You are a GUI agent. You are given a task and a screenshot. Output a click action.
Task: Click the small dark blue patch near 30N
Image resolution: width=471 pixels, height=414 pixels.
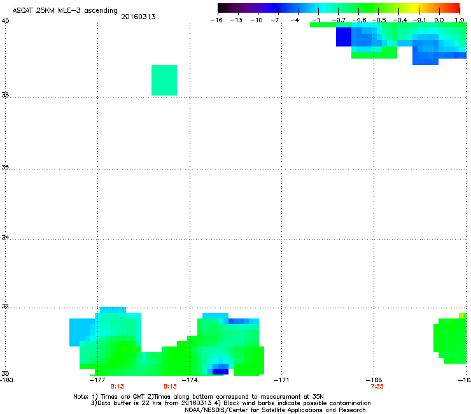point(220,371)
